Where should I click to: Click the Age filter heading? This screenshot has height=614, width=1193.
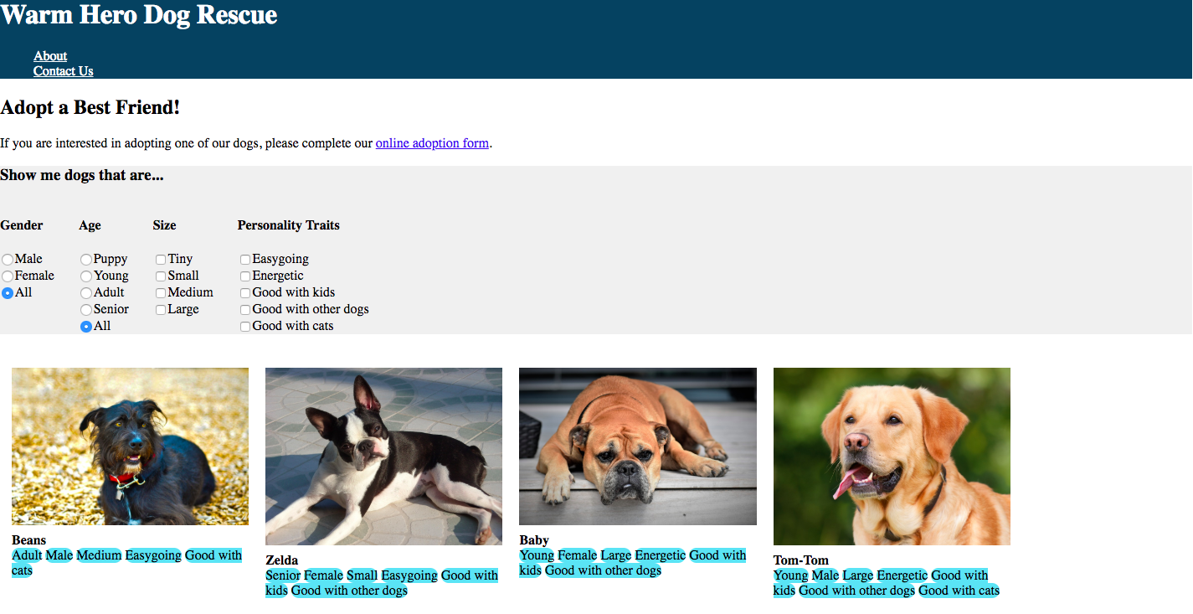click(90, 225)
